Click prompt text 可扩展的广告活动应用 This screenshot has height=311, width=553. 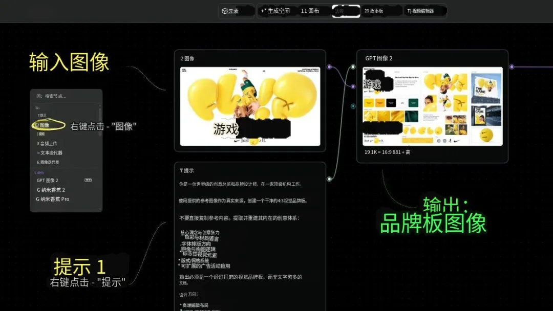coord(205,266)
